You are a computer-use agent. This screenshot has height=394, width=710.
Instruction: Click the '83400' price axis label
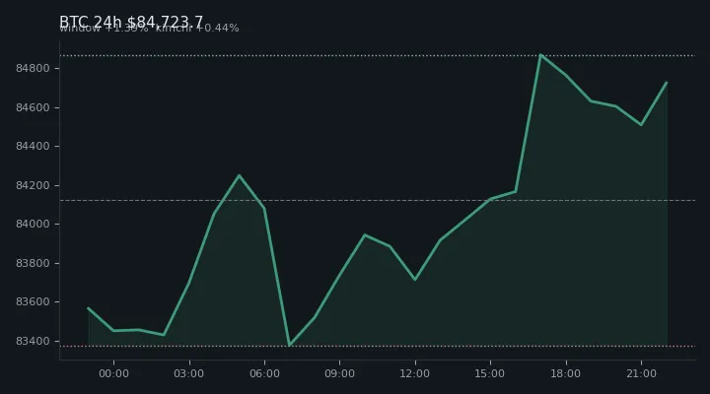click(x=33, y=341)
